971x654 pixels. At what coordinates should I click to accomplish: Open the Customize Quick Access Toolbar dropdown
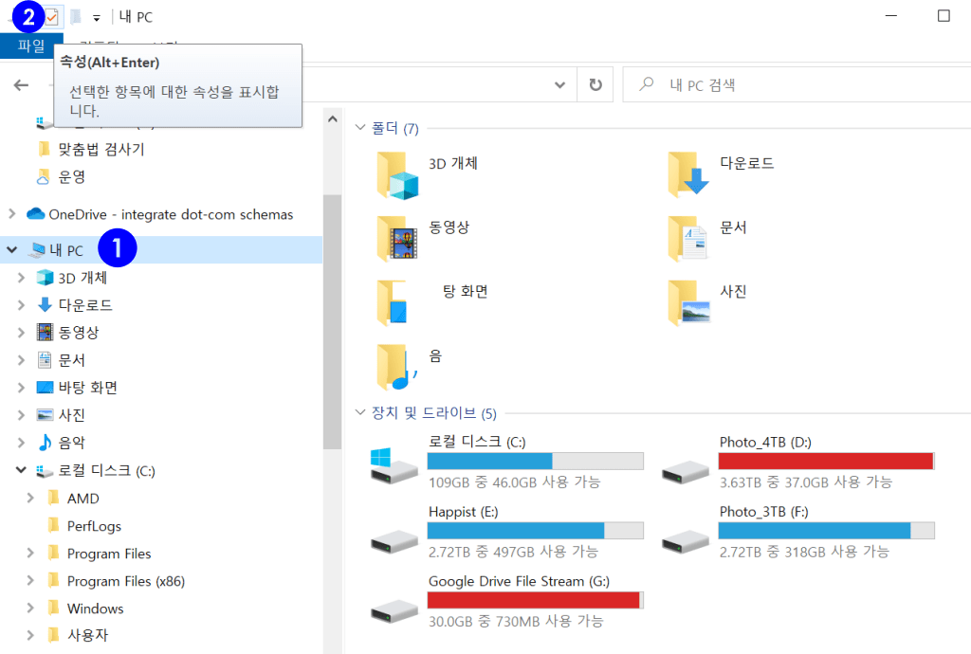pos(97,18)
